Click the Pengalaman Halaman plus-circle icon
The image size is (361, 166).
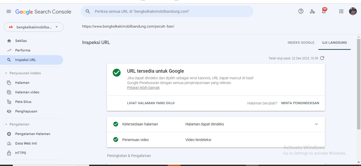[x=9, y=134]
